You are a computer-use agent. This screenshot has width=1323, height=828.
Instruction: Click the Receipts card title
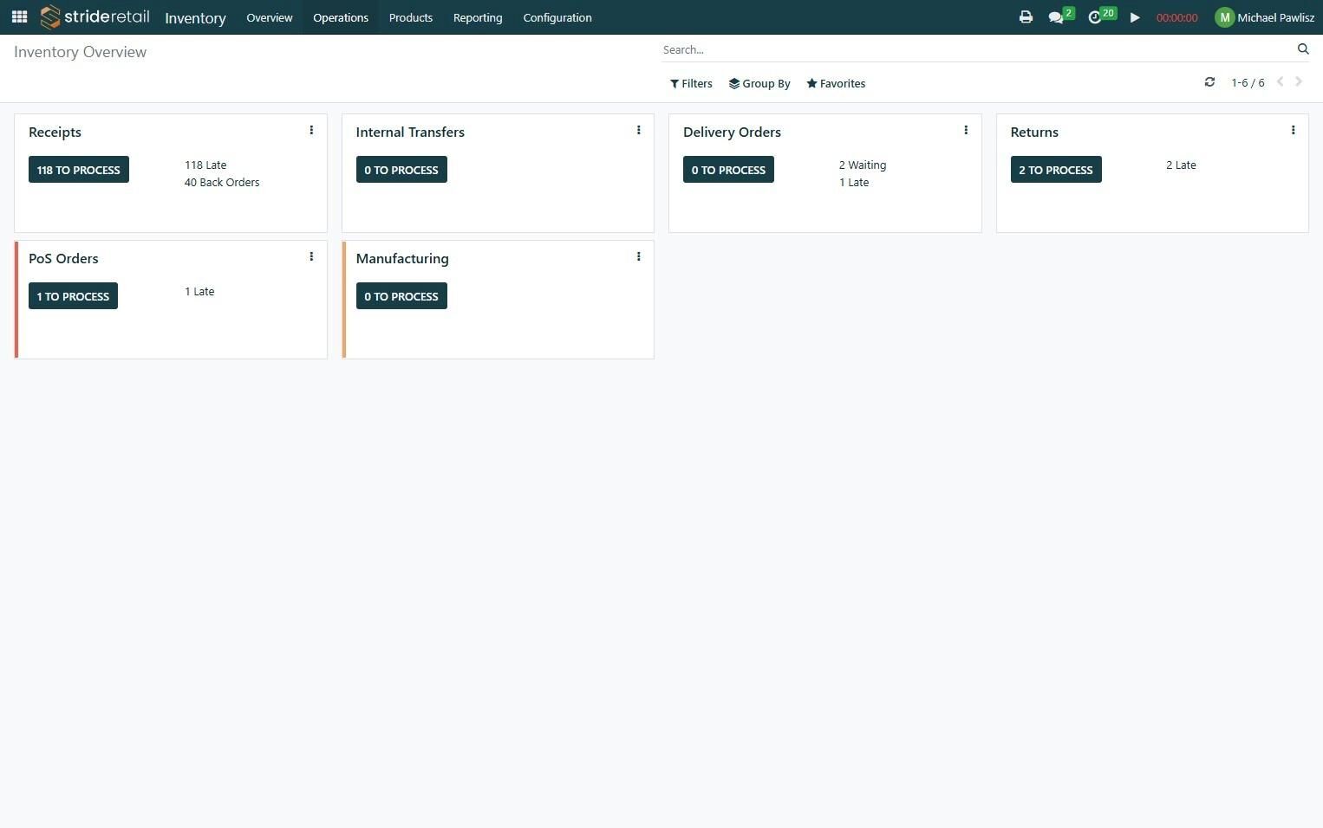coord(55,133)
